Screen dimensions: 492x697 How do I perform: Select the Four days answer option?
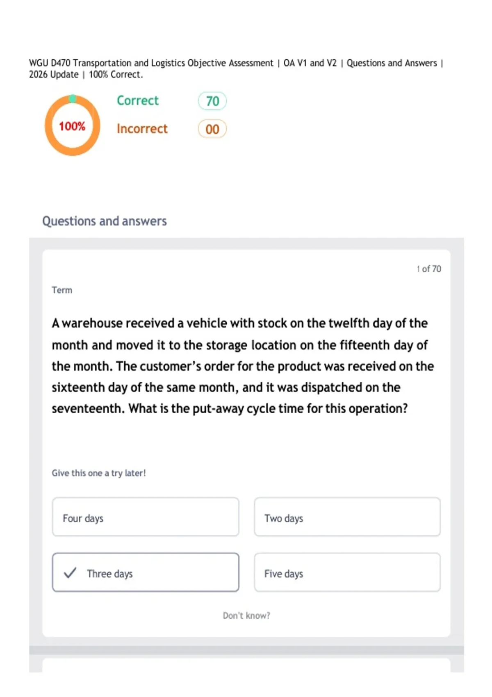coord(146,517)
